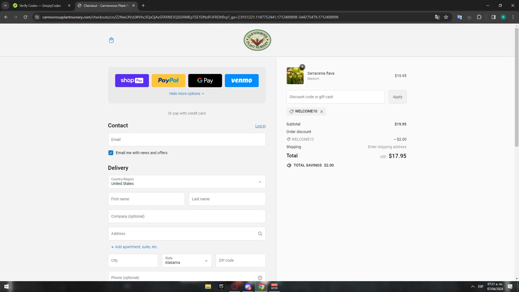Image resolution: width=519 pixels, height=292 pixels.
Task: Open the Chrome three-dot menu
Action: pos(513,17)
